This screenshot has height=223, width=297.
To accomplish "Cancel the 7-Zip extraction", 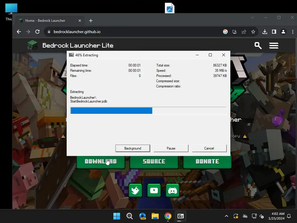I will point(209,148).
